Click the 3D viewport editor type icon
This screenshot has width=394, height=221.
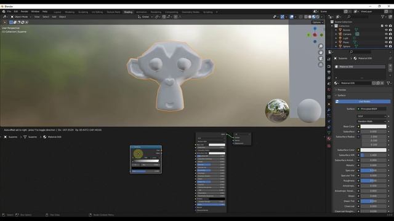[4, 17]
